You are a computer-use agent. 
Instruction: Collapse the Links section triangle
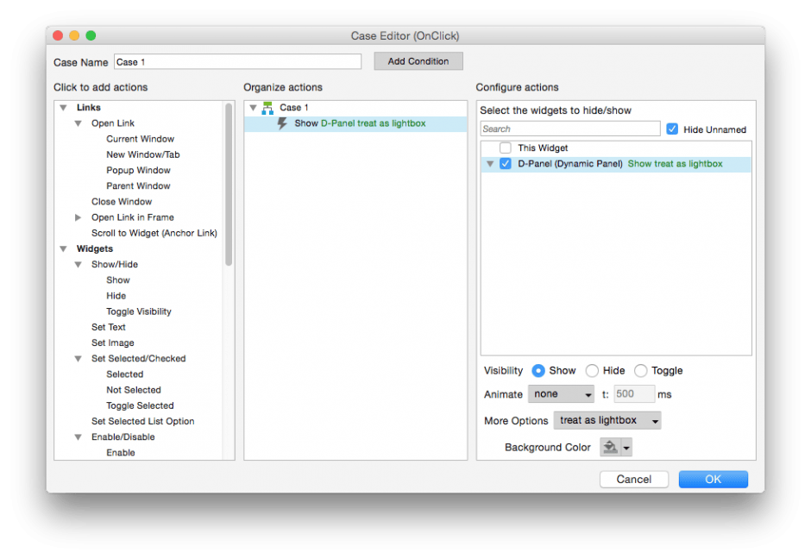(63, 108)
